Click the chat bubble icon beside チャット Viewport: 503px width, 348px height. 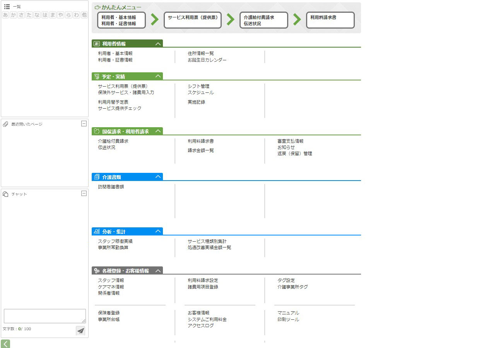pyautogui.click(x=6, y=194)
